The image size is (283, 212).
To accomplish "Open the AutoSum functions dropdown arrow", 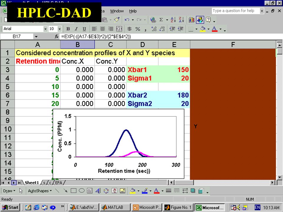I will pyautogui.click(x=167, y=20).
